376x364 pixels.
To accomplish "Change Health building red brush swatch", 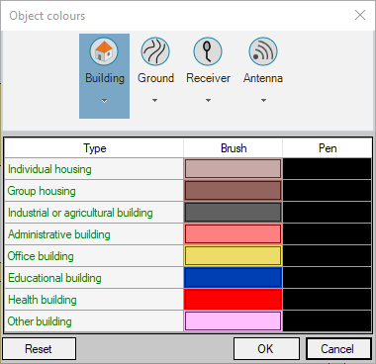I will pyautogui.click(x=233, y=300).
